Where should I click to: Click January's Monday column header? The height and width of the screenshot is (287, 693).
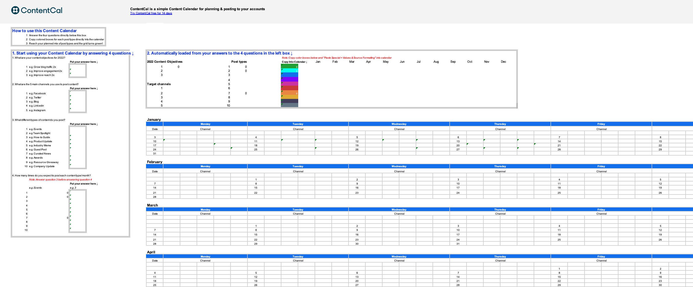coord(205,124)
